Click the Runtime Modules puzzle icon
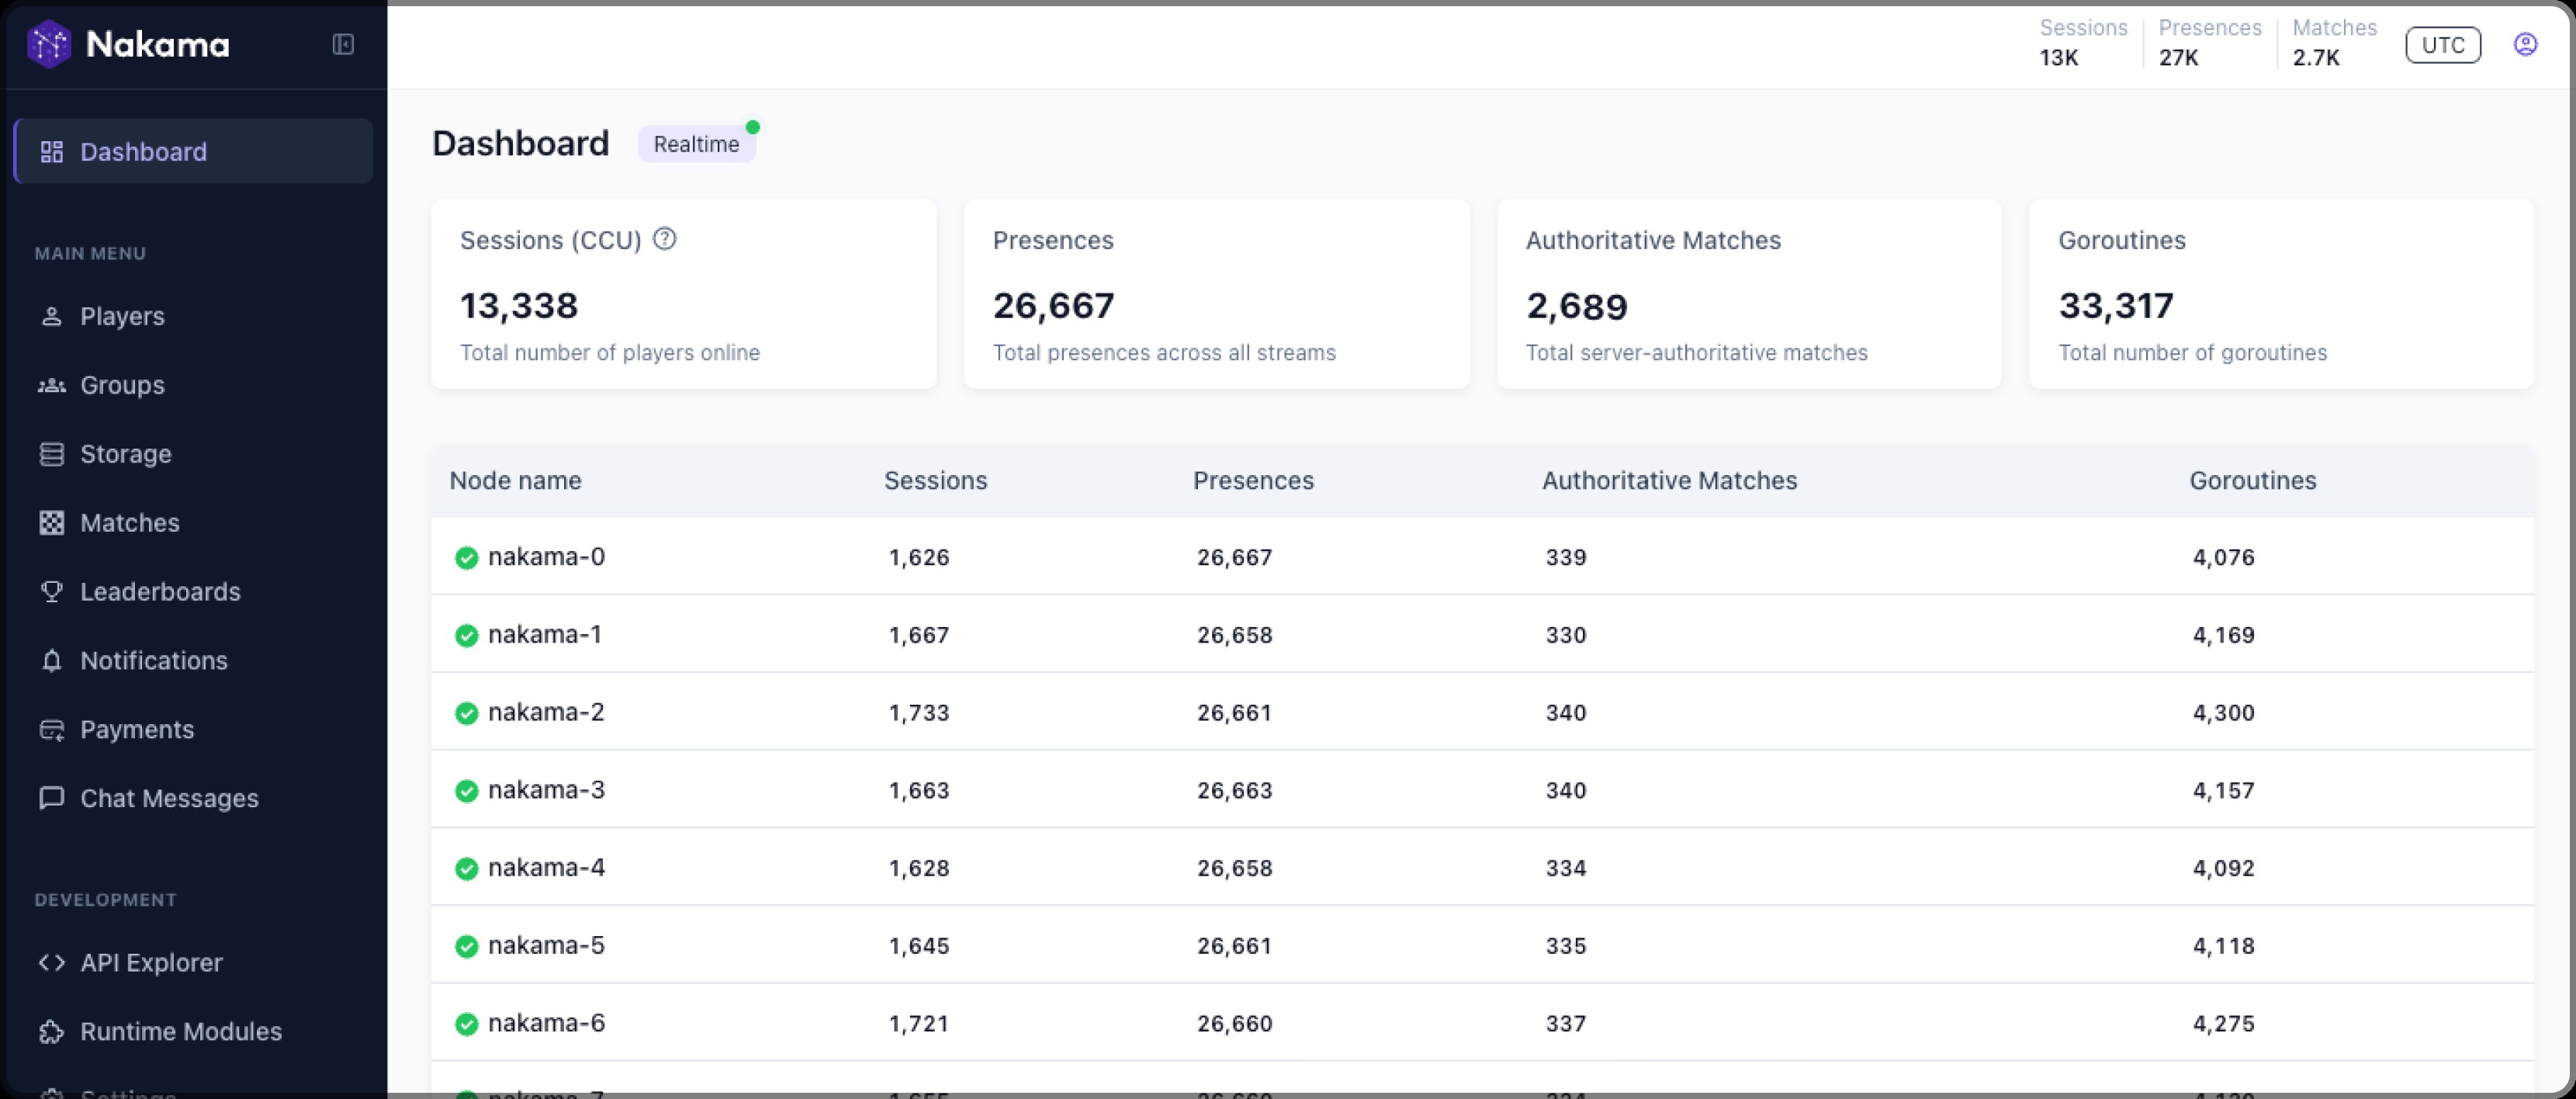Screen dimensions: 2576x1099 [52, 1032]
